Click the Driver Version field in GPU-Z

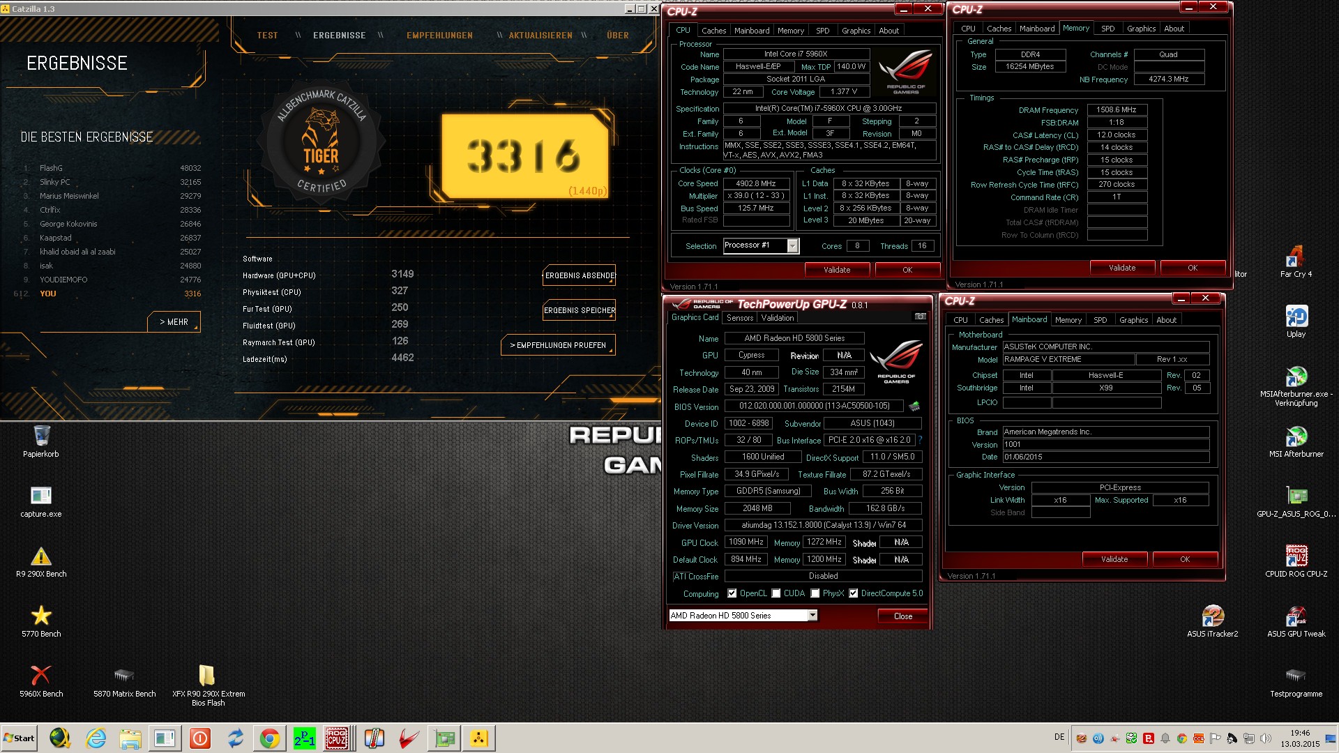pyautogui.click(x=824, y=525)
